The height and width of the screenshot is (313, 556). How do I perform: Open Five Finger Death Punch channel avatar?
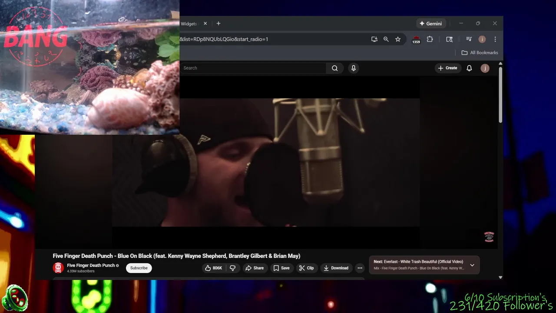[x=58, y=268]
